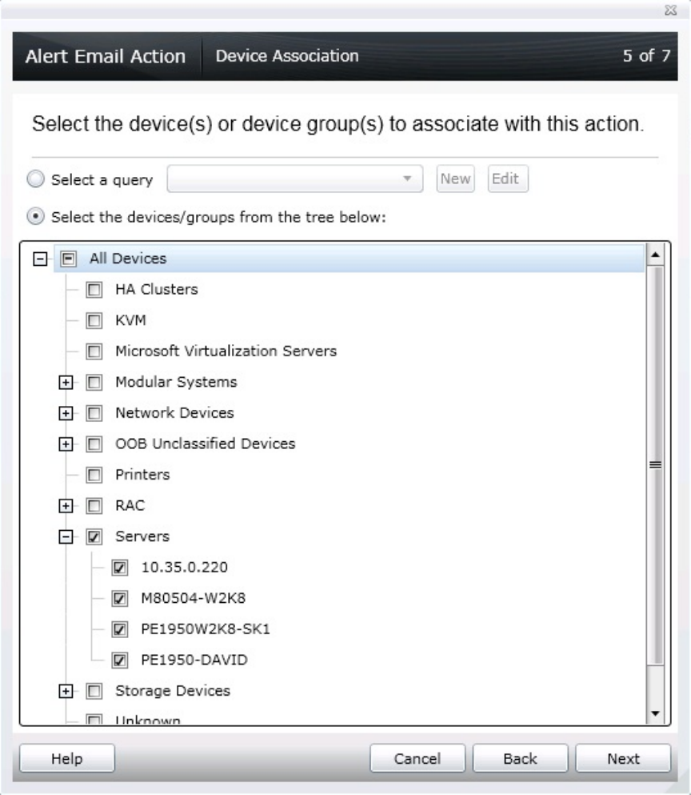Uncheck the PE1950-DAVID checkbox
691x795 pixels.
pyautogui.click(x=119, y=660)
